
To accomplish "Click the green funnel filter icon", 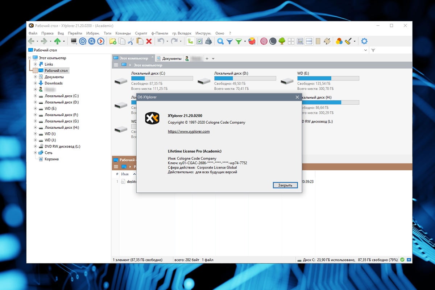I will 239,41.
